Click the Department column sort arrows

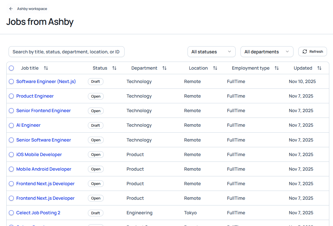(x=164, y=68)
